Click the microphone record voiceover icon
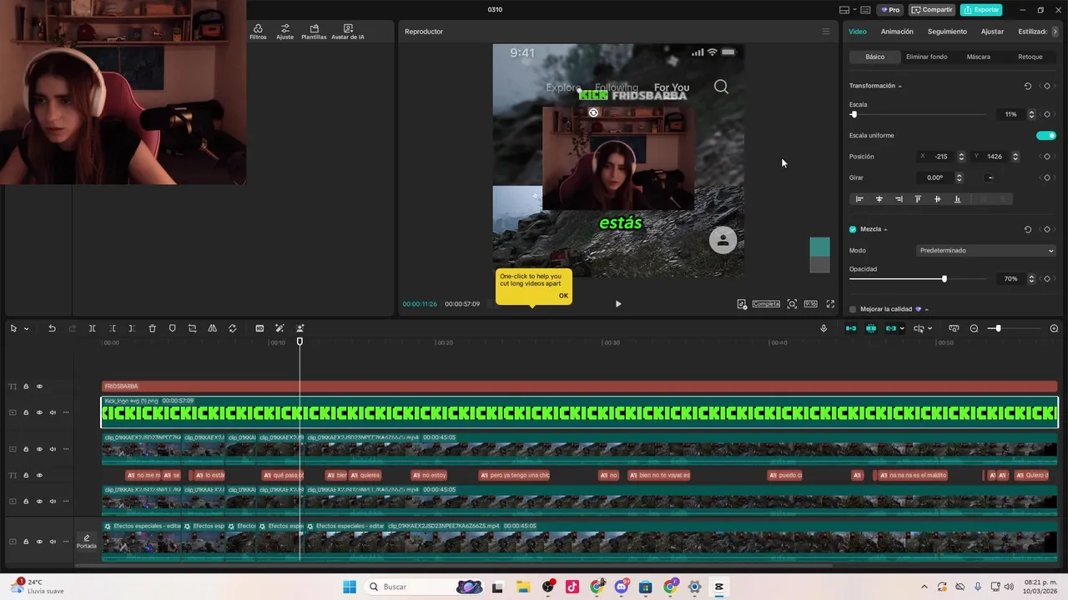 824,328
